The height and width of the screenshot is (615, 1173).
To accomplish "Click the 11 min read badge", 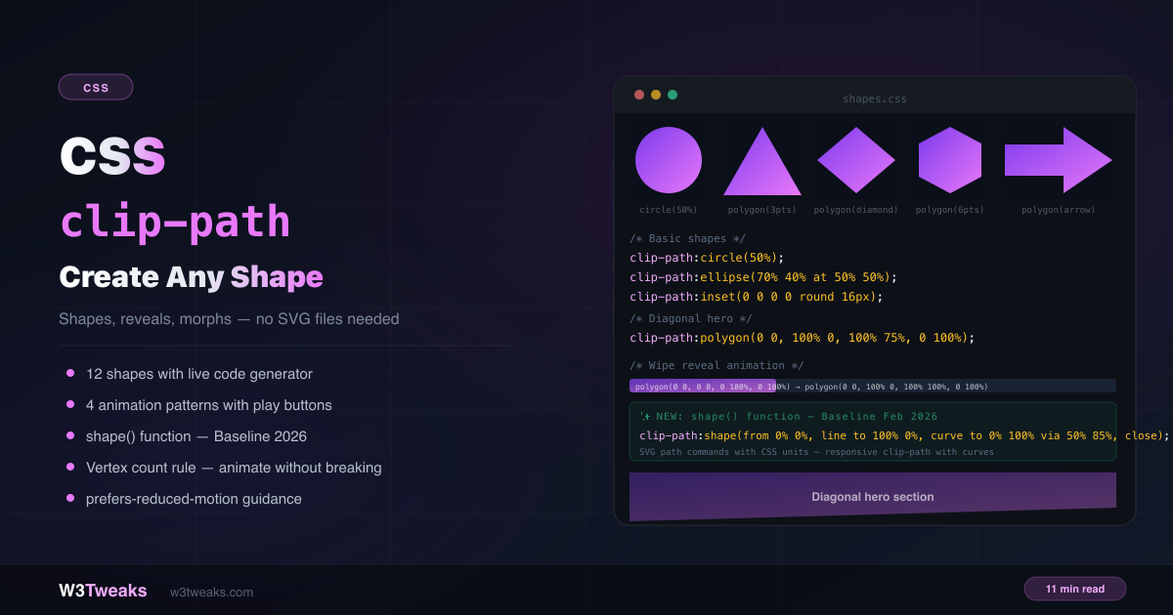I will click(1075, 589).
